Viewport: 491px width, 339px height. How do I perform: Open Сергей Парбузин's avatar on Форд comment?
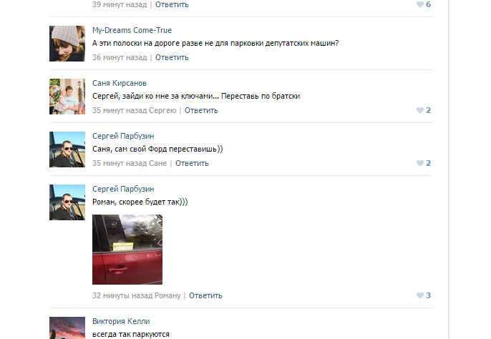tap(67, 149)
